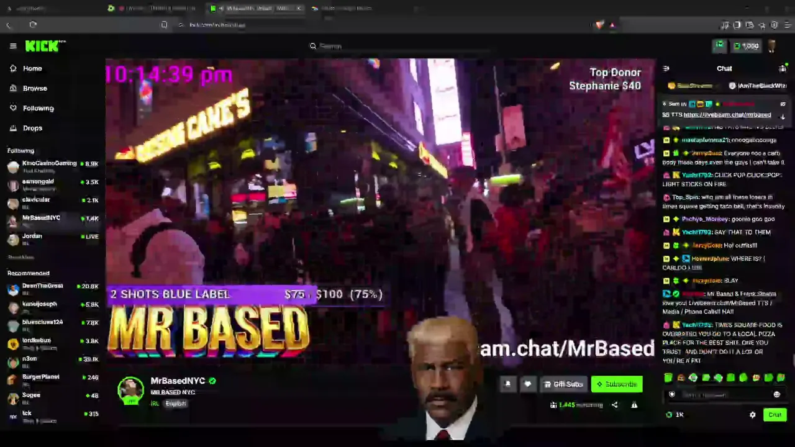Open the asmongold channel
The width and height of the screenshot is (795, 447).
53,184
